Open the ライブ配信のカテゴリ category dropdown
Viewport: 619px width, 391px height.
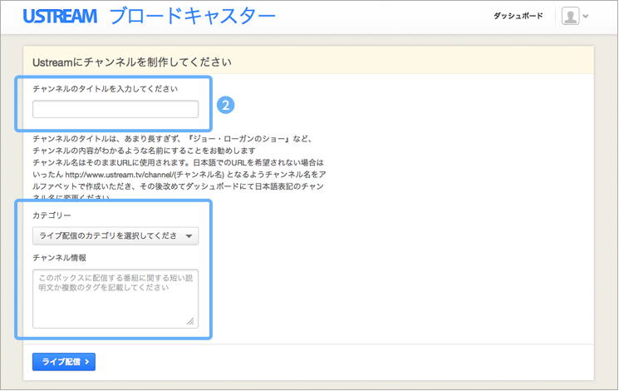(x=115, y=236)
